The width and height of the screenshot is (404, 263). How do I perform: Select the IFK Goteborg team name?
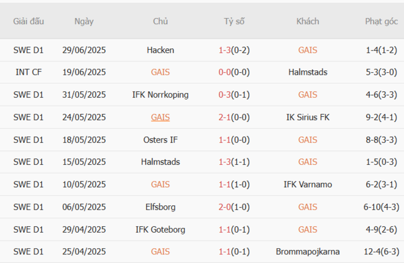(x=160, y=229)
